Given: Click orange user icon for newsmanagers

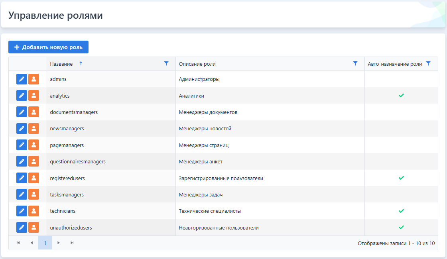Looking at the screenshot, I should point(33,129).
